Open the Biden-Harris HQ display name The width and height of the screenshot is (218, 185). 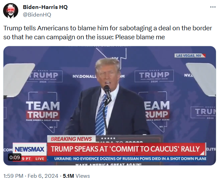click(45, 7)
